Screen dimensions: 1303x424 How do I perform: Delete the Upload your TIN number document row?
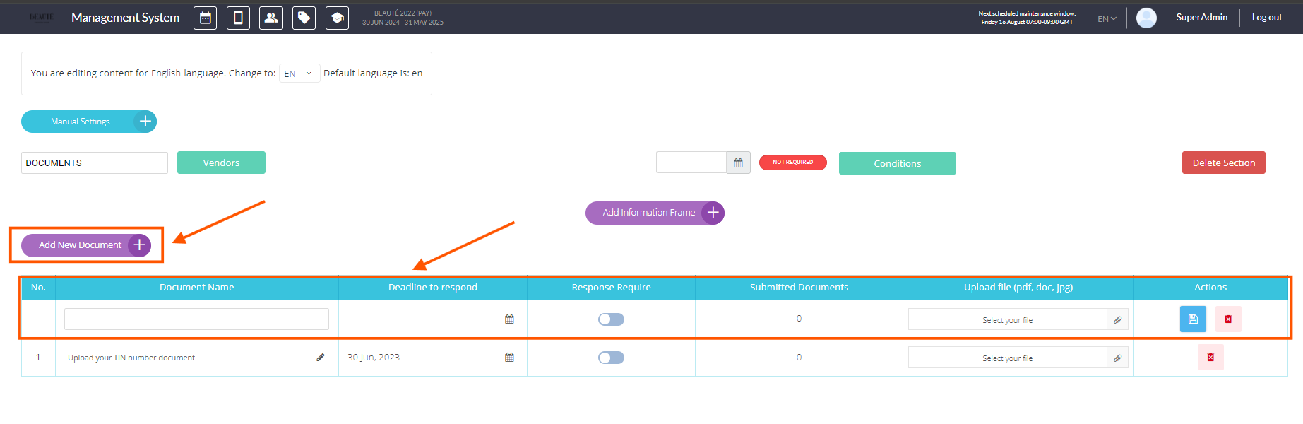pyautogui.click(x=1210, y=358)
